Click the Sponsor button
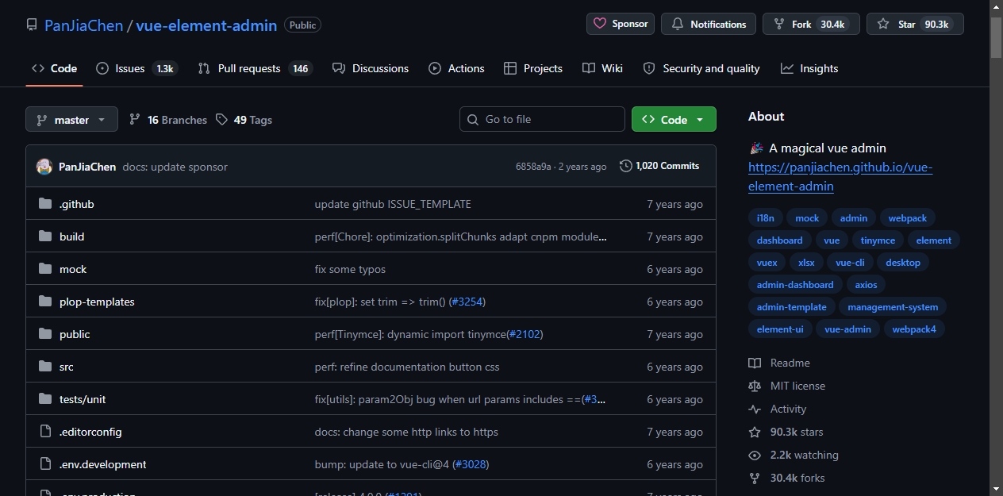 tap(621, 24)
